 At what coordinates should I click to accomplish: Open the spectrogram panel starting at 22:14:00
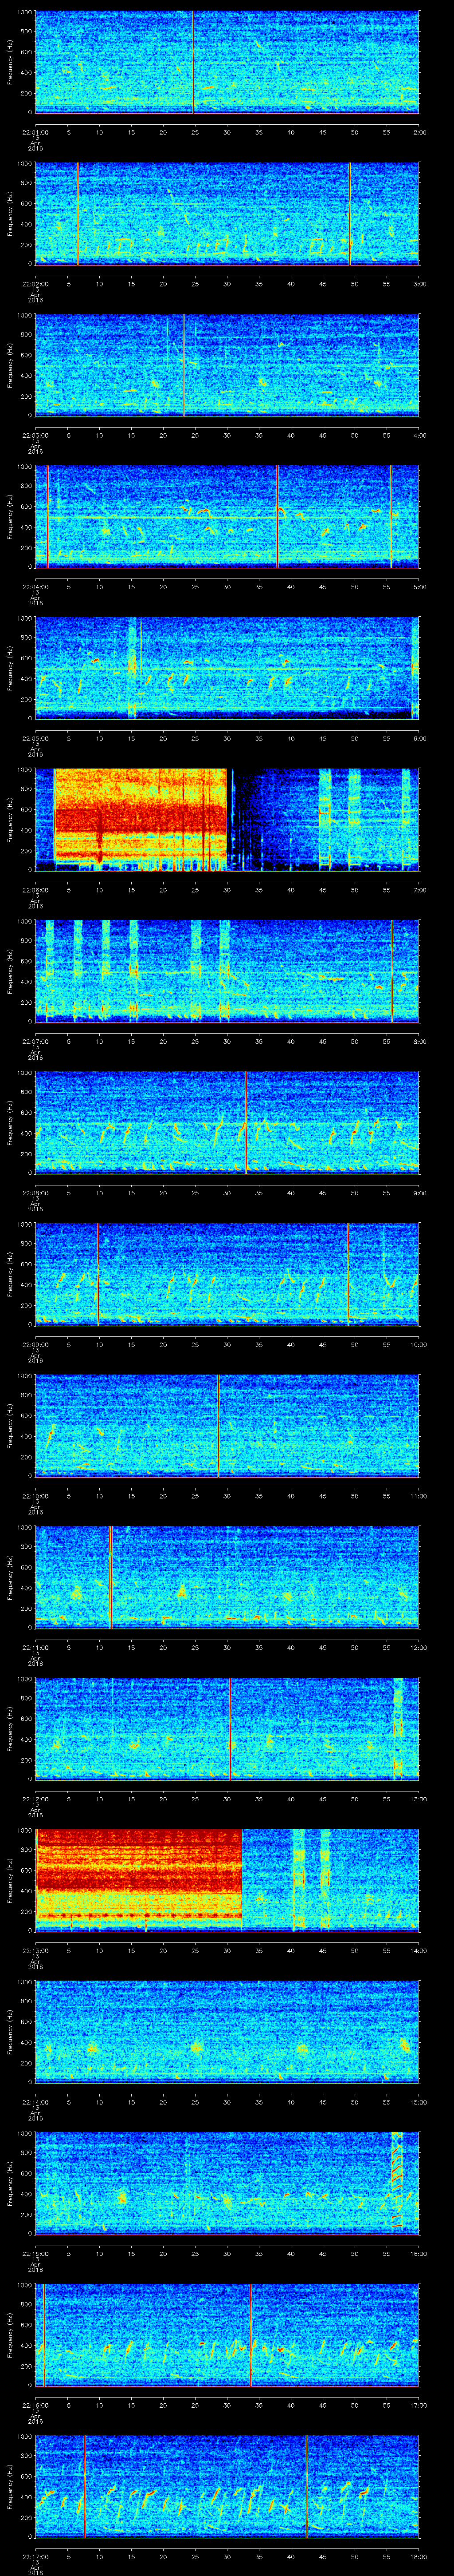(x=227, y=2032)
